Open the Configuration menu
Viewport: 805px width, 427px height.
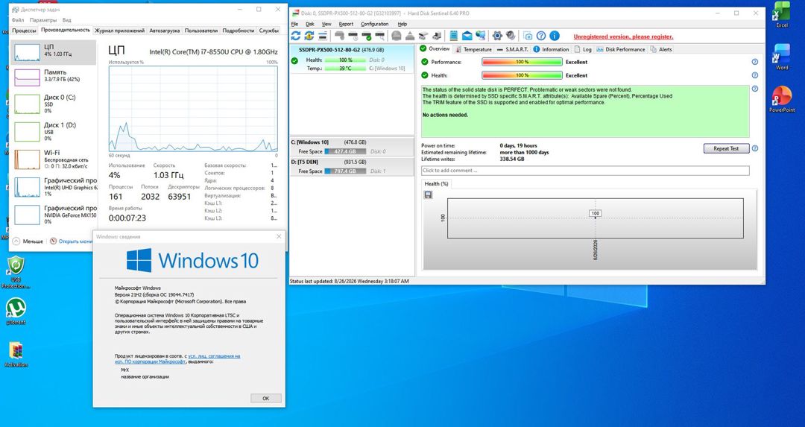tap(375, 24)
